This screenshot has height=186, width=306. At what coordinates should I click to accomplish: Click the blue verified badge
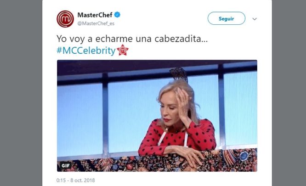pyautogui.click(x=117, y=15)
